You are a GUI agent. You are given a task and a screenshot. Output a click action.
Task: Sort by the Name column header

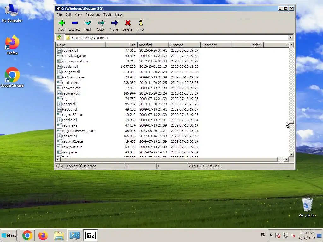80,45
